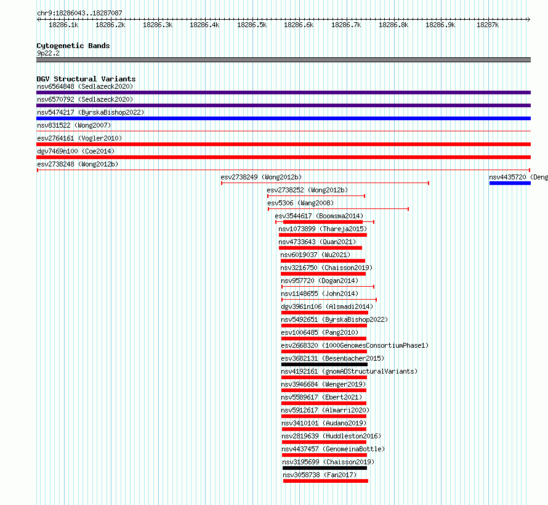Open nsv3216750 (Chaisson2019) label
Viewport: 548px width, 505px height.
[x=326, y=268]
